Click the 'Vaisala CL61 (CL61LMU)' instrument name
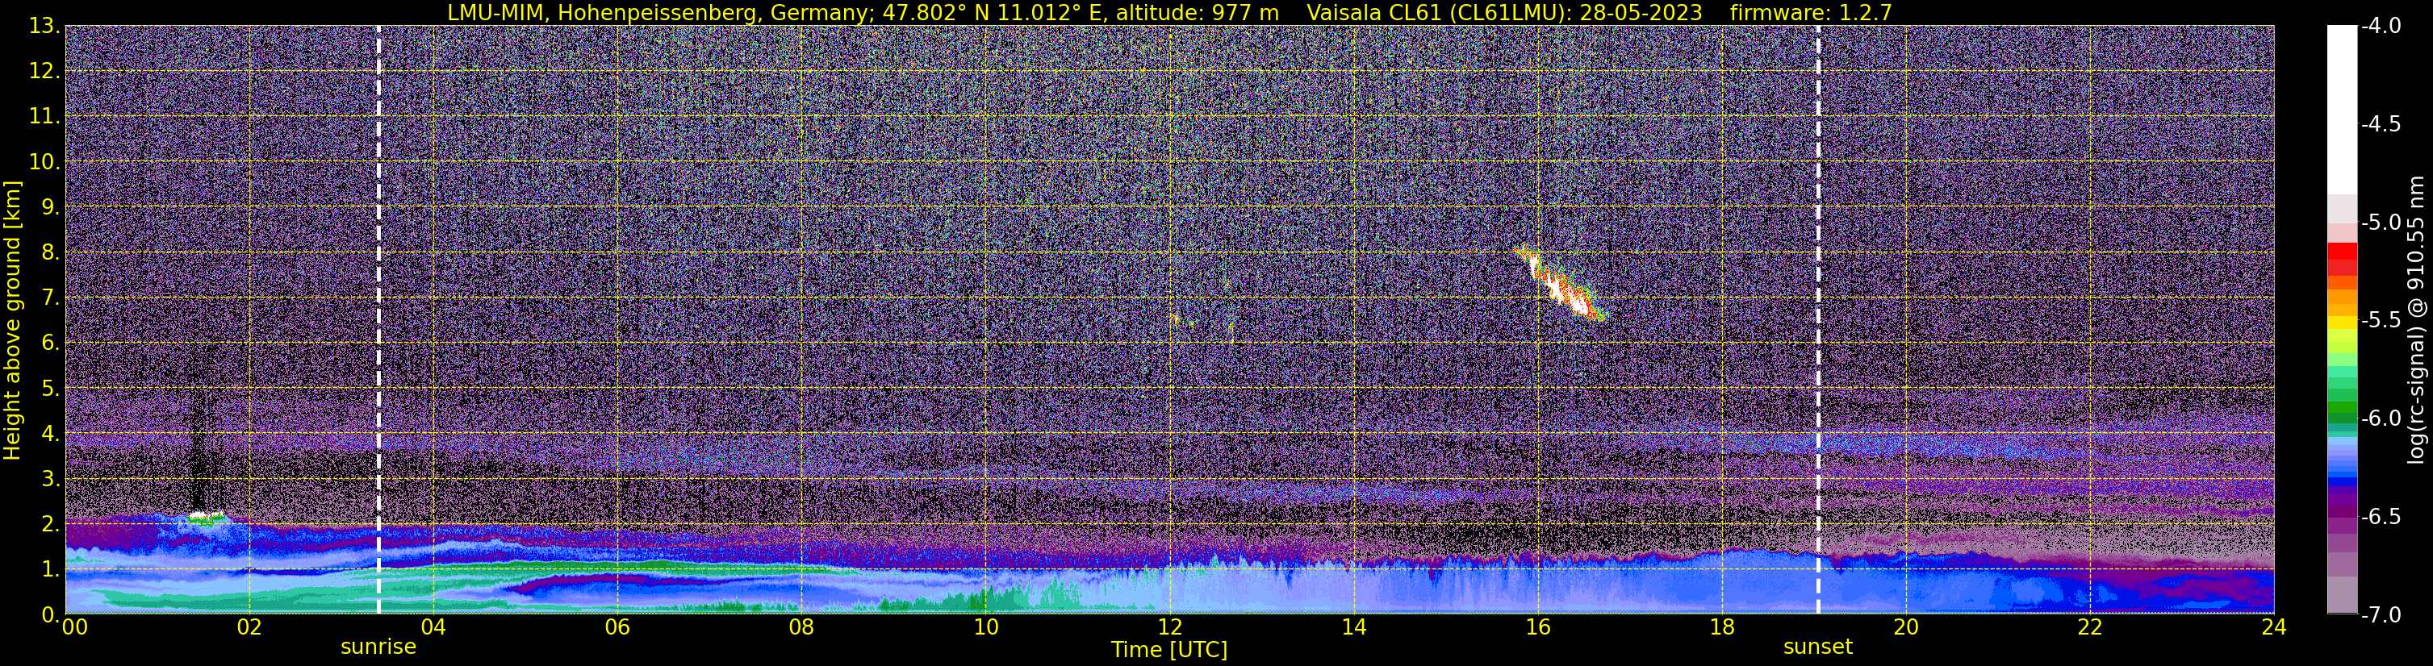 tap(1436, 12)
